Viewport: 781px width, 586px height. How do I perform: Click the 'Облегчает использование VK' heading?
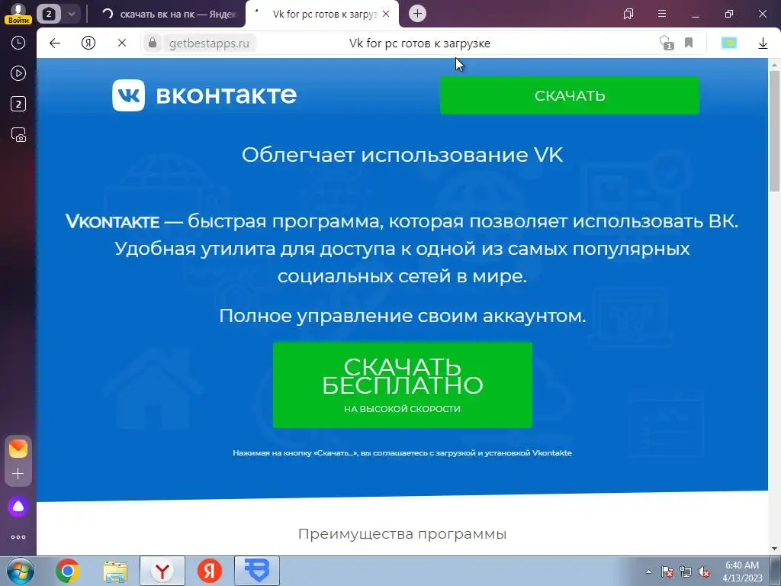tap(403, 155)
